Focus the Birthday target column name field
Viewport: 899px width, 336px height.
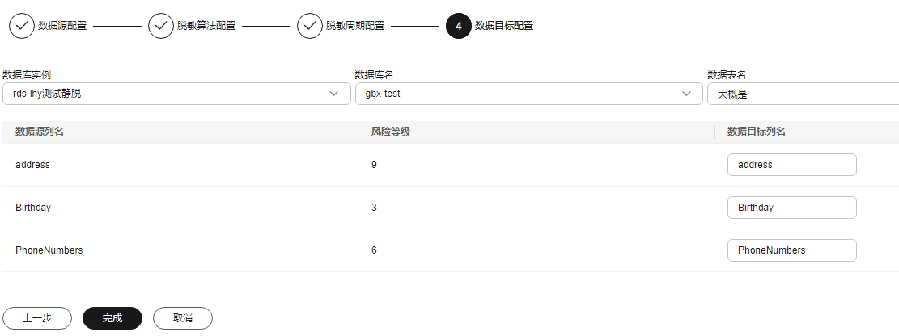click(792, 208)
